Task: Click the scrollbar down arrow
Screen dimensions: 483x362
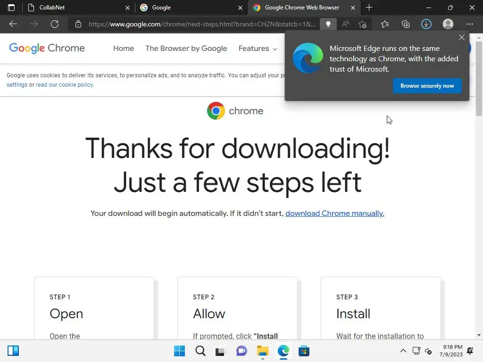Action: tap(479, 335)
